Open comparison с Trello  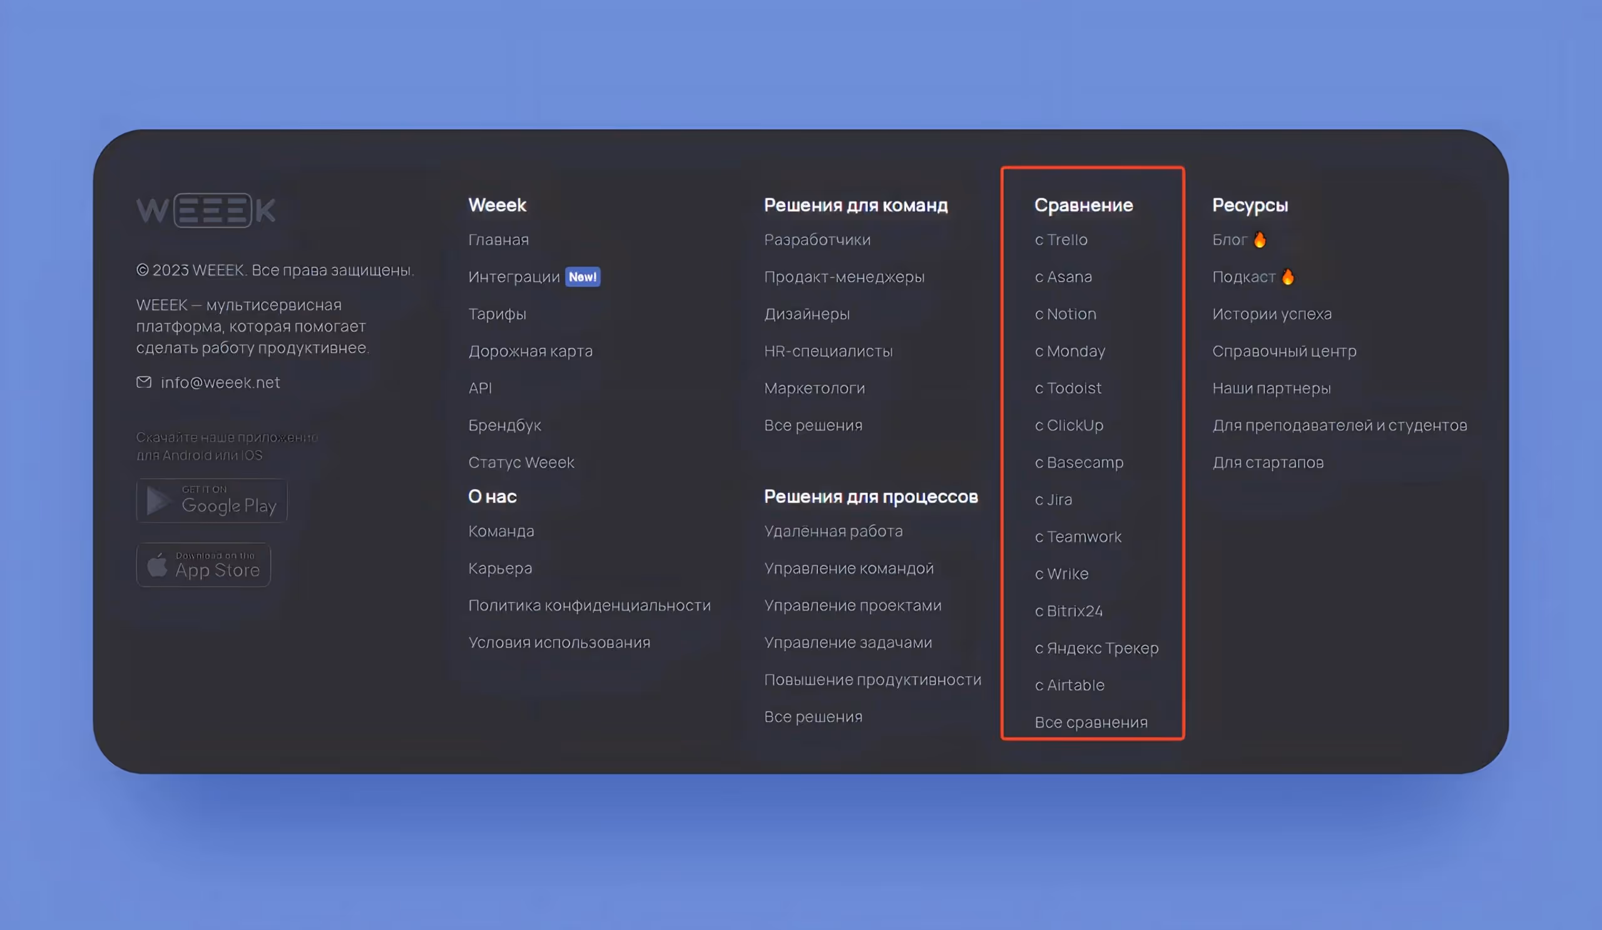[x=1061, y=240]
